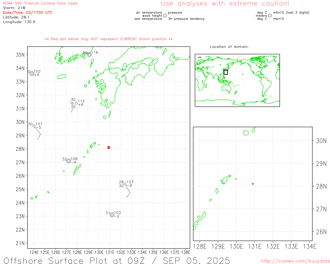Click the '35N' latitude label on main map
This screenshot has width=330, height=264.
coord(20,55)
